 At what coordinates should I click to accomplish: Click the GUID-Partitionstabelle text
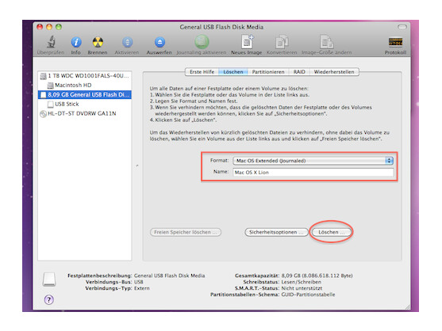click(x=308, y=295)
